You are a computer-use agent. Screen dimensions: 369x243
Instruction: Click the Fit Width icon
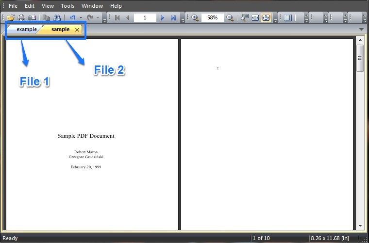click(255, 17)
